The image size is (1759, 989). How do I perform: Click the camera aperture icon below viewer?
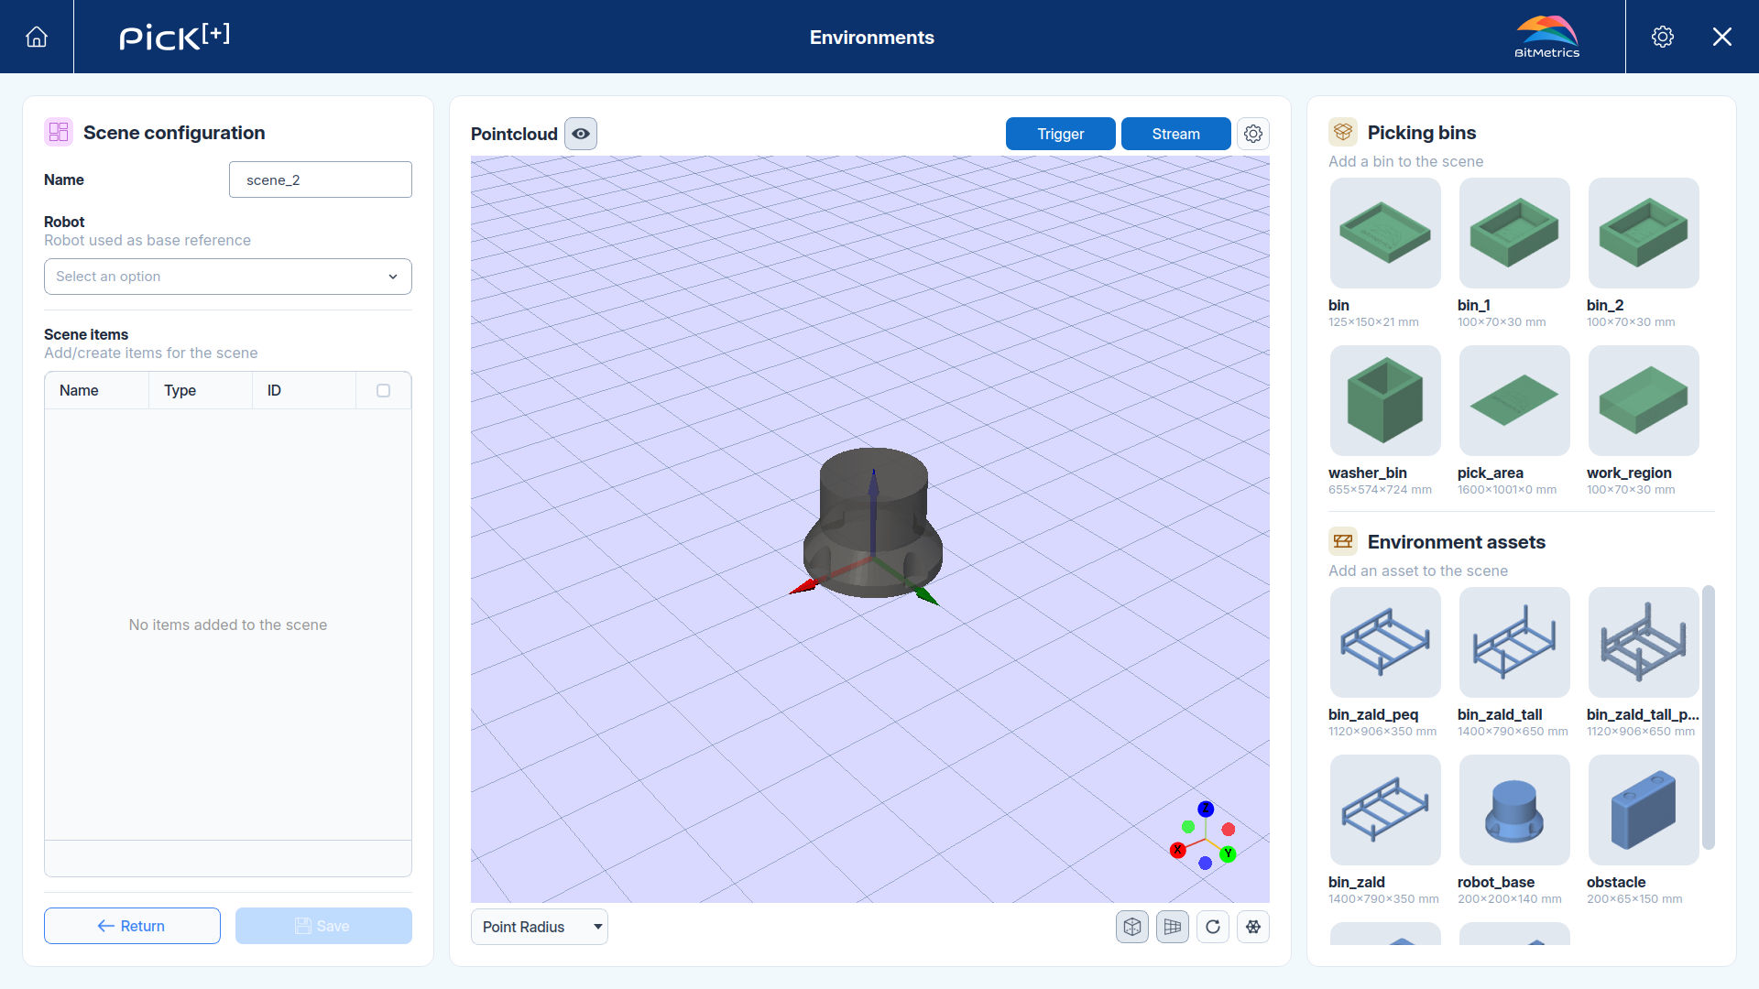click(1253, 927)
